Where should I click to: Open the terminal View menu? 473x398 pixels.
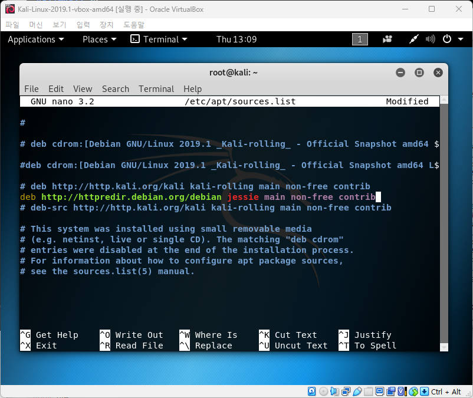coord(83,89)
